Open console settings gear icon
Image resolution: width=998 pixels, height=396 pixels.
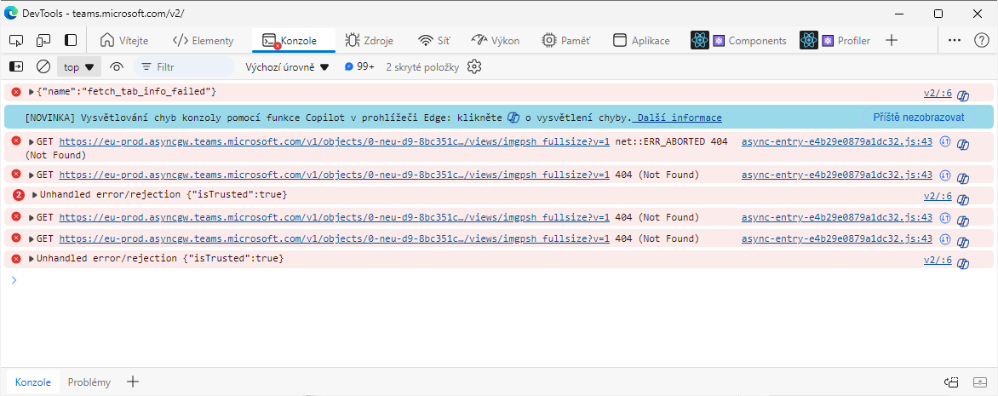[474, 66]
